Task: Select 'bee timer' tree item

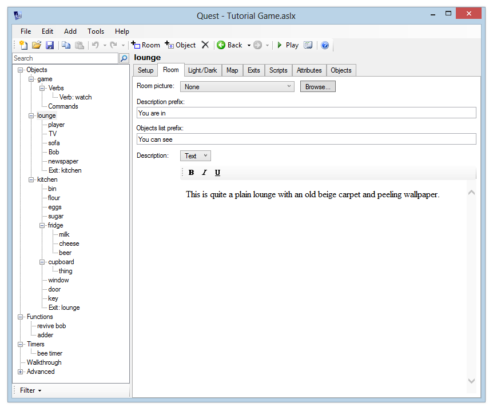Action: click(x=50, y=353)
